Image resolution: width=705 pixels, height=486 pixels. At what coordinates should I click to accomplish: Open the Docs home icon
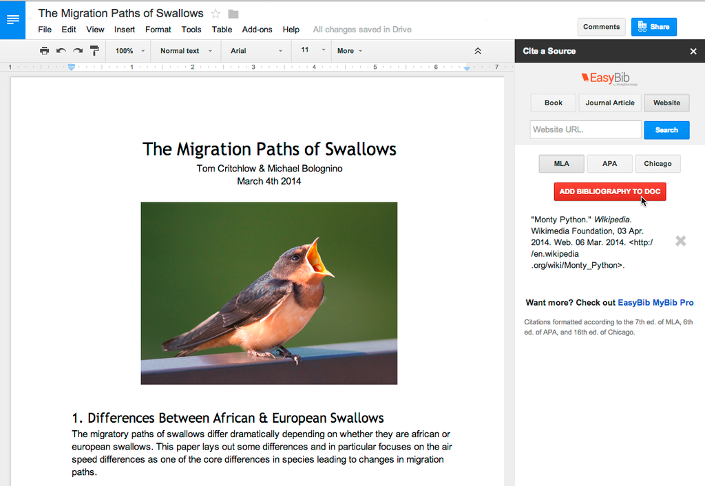pos(12,19)
